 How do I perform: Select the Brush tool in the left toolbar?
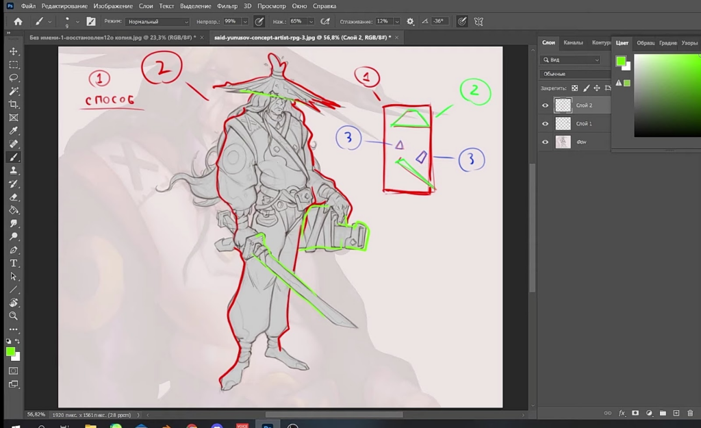coord(14,158)
